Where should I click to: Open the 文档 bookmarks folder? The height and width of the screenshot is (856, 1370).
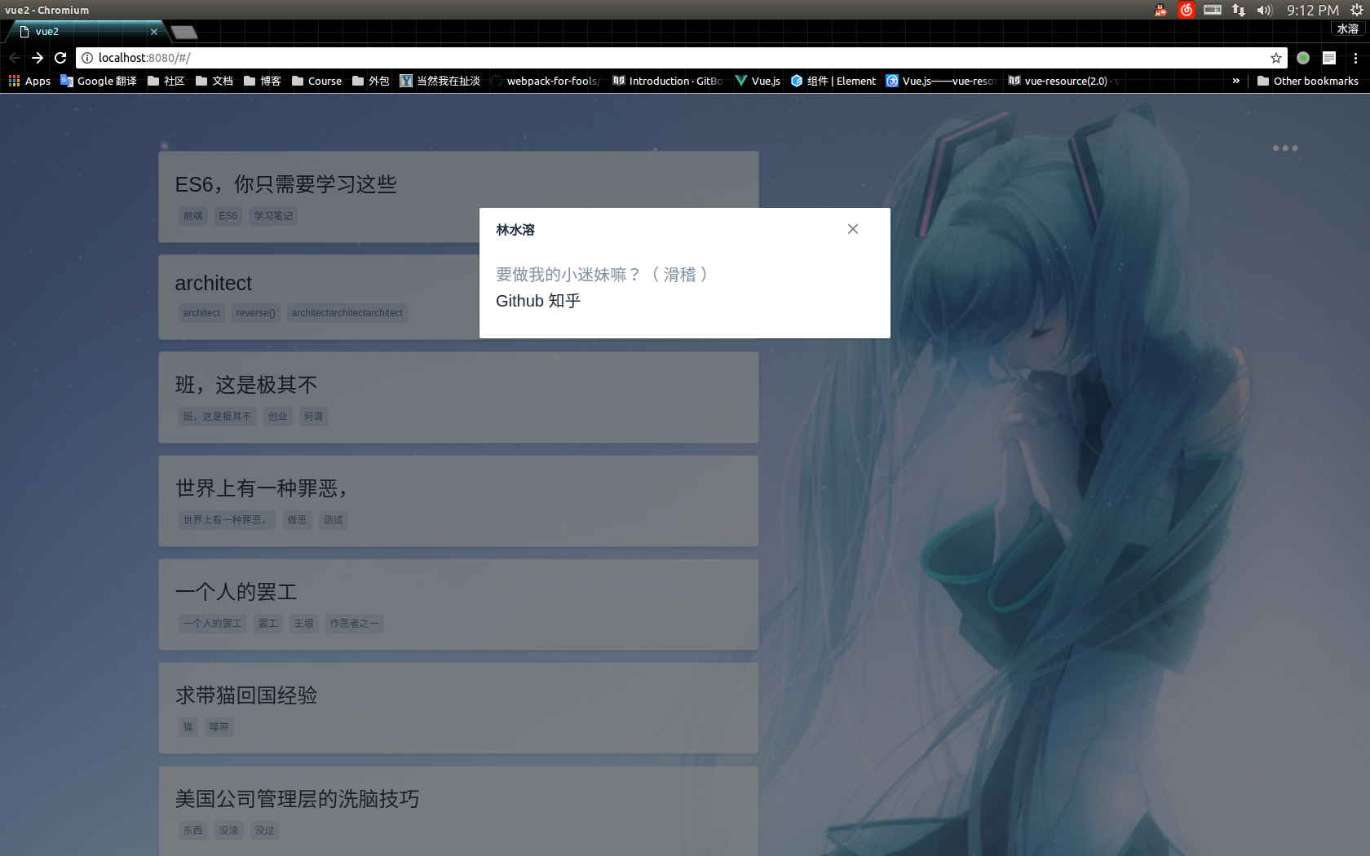[x=214, y=81]
